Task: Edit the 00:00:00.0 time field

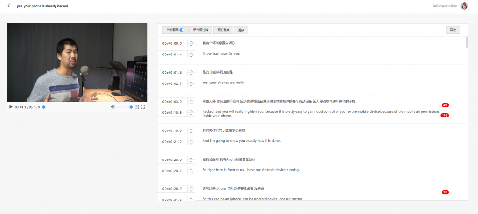Action: (x=172, y=43)
